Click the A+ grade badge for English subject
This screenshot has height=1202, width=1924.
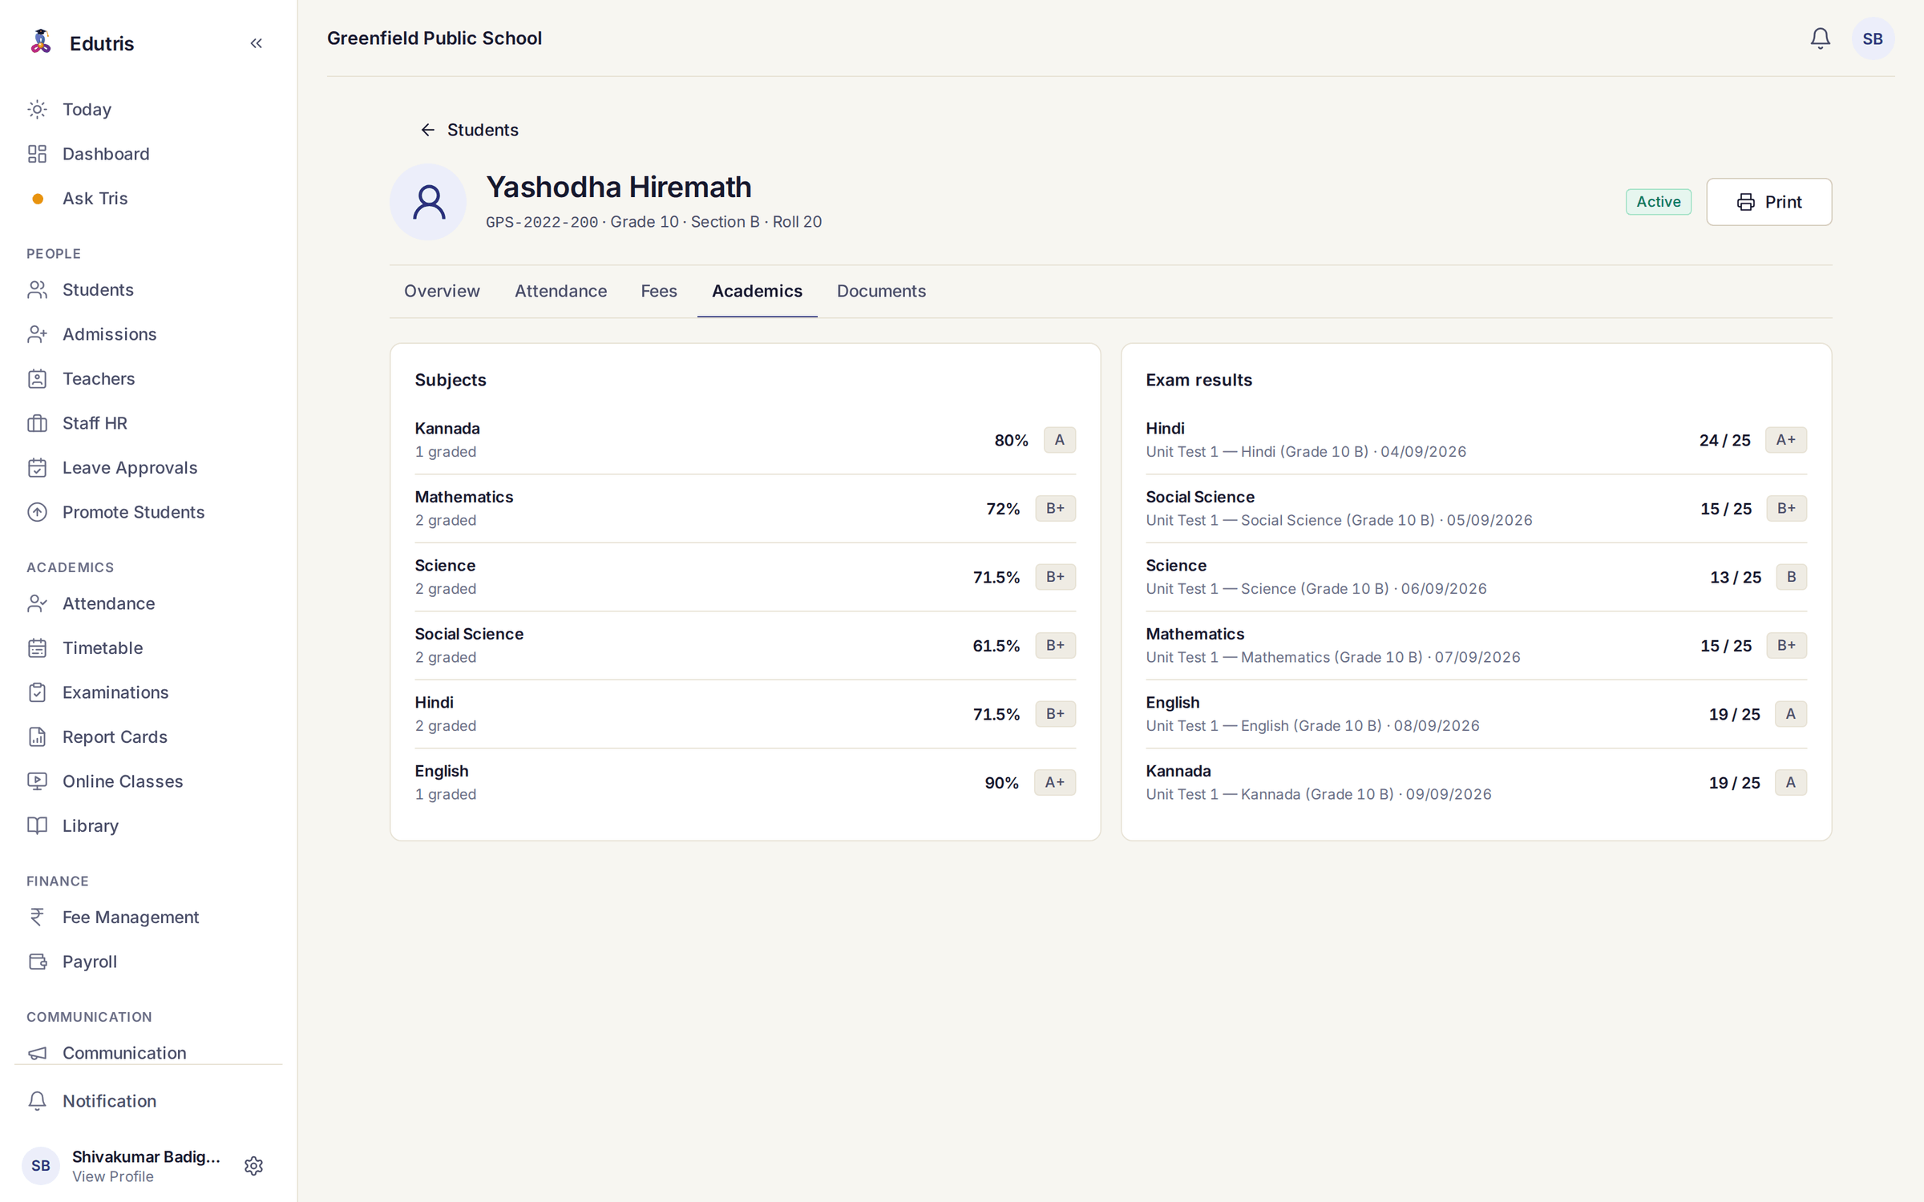click(x=1054, y=782)
